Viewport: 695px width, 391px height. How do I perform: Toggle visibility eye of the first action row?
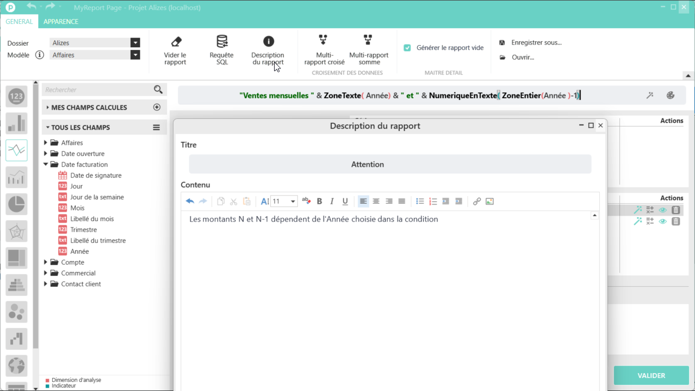pos(662,210)
